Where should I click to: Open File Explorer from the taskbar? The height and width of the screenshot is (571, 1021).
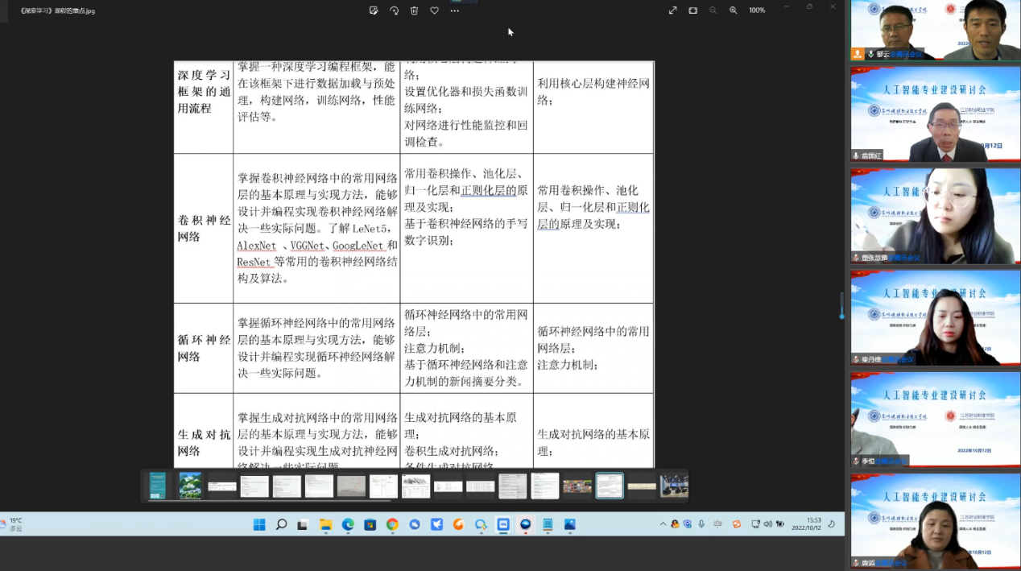[325, 524]
